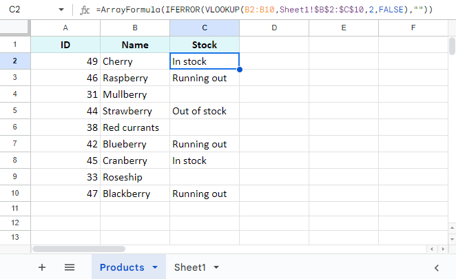The width and height of the screenshot is (456, 279).
Task: Select row 2 header
Action: [x=15, y=61]
